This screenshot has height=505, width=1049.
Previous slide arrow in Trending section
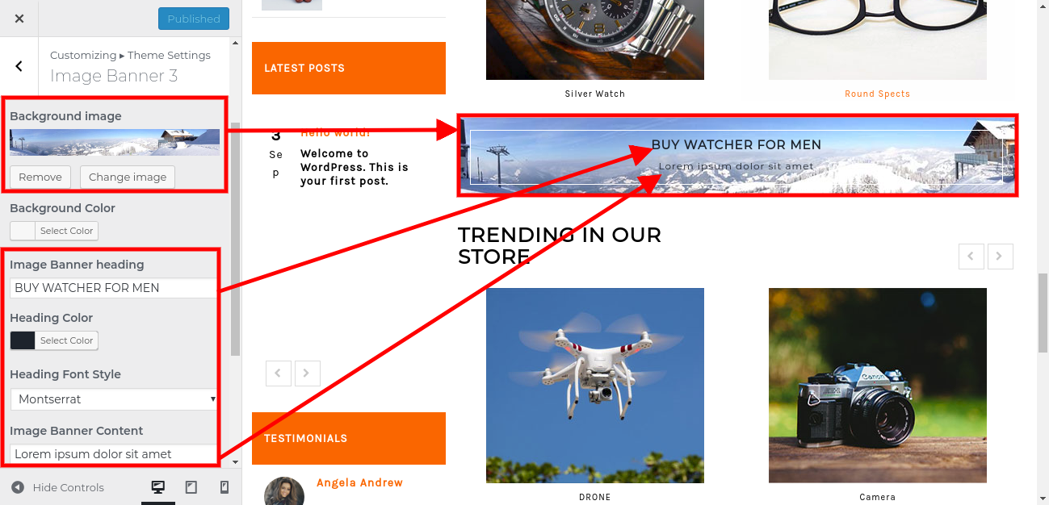tap(971, 257)
